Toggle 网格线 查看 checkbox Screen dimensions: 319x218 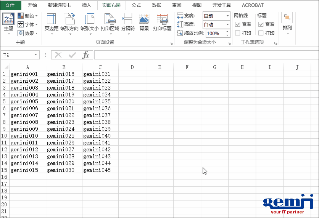click(237, 24)
